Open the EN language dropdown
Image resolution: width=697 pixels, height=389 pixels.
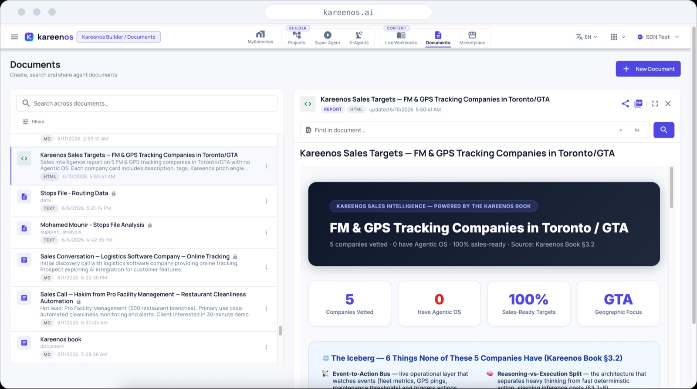click(x=586, y=37)
